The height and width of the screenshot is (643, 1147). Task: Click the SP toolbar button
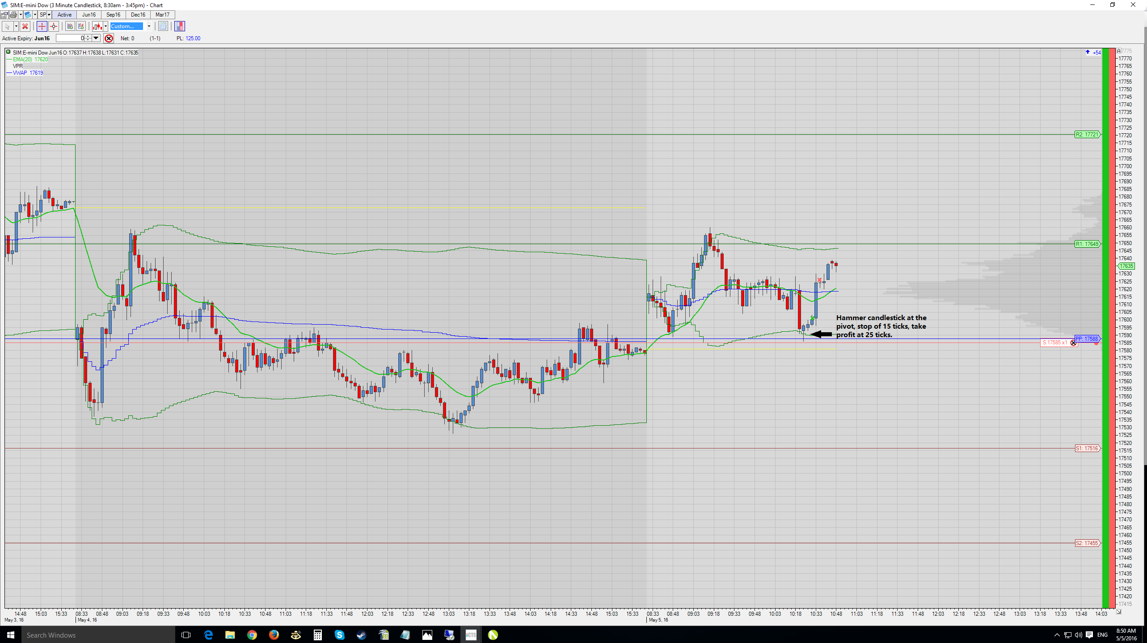(x=43, y=15)
